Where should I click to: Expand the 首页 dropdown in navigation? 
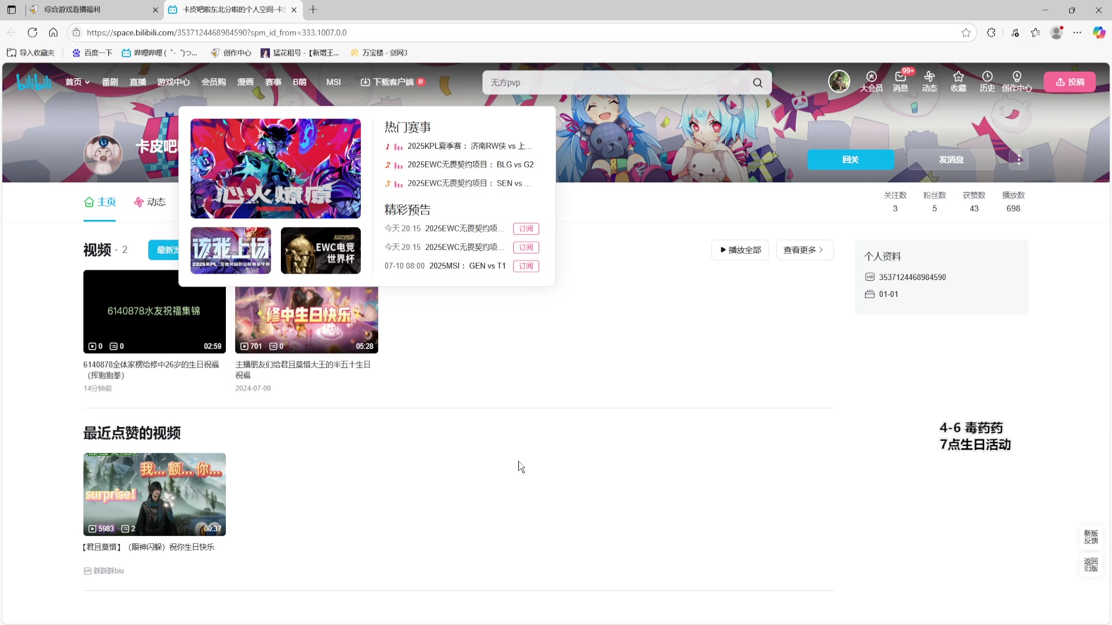tap(78, 82)
